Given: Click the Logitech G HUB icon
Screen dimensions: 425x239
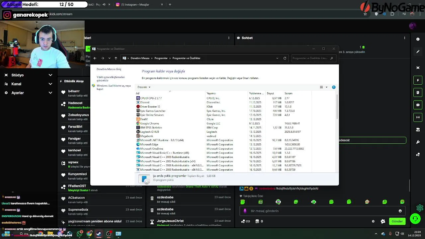Looking at the screenshot, I should [138, 132].
